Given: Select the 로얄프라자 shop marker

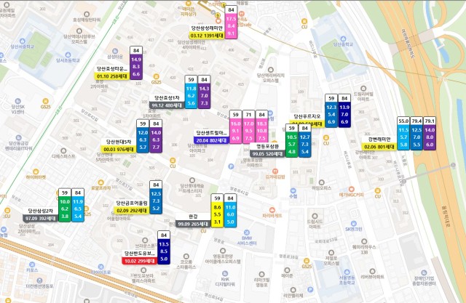Looking at the screenshot, I should pos(100,182).
